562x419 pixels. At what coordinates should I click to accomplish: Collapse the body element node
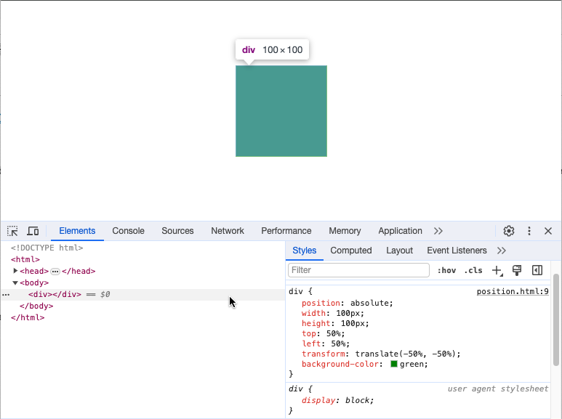[x=15, y=282]
